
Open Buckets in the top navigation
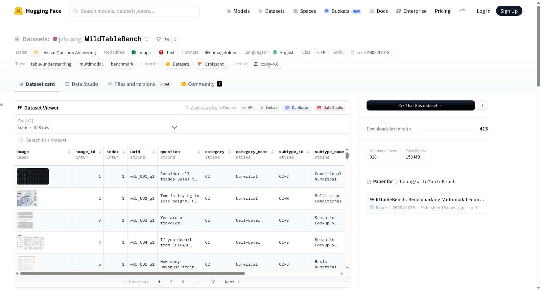(343, 11)
